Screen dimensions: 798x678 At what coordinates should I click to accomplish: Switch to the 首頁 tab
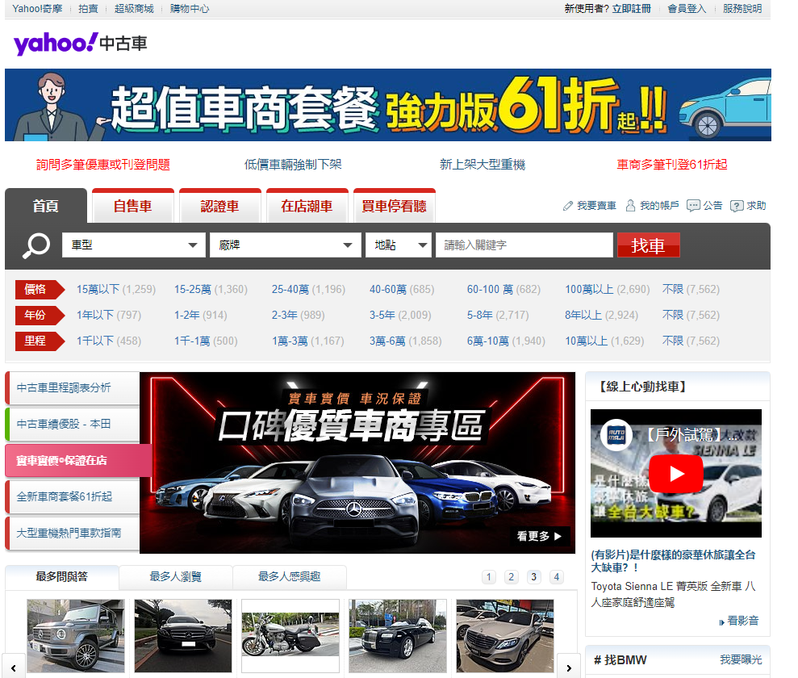coord(46,206)
